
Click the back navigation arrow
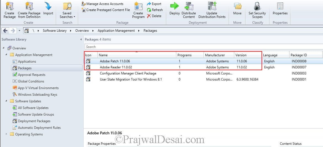point(5,31)
